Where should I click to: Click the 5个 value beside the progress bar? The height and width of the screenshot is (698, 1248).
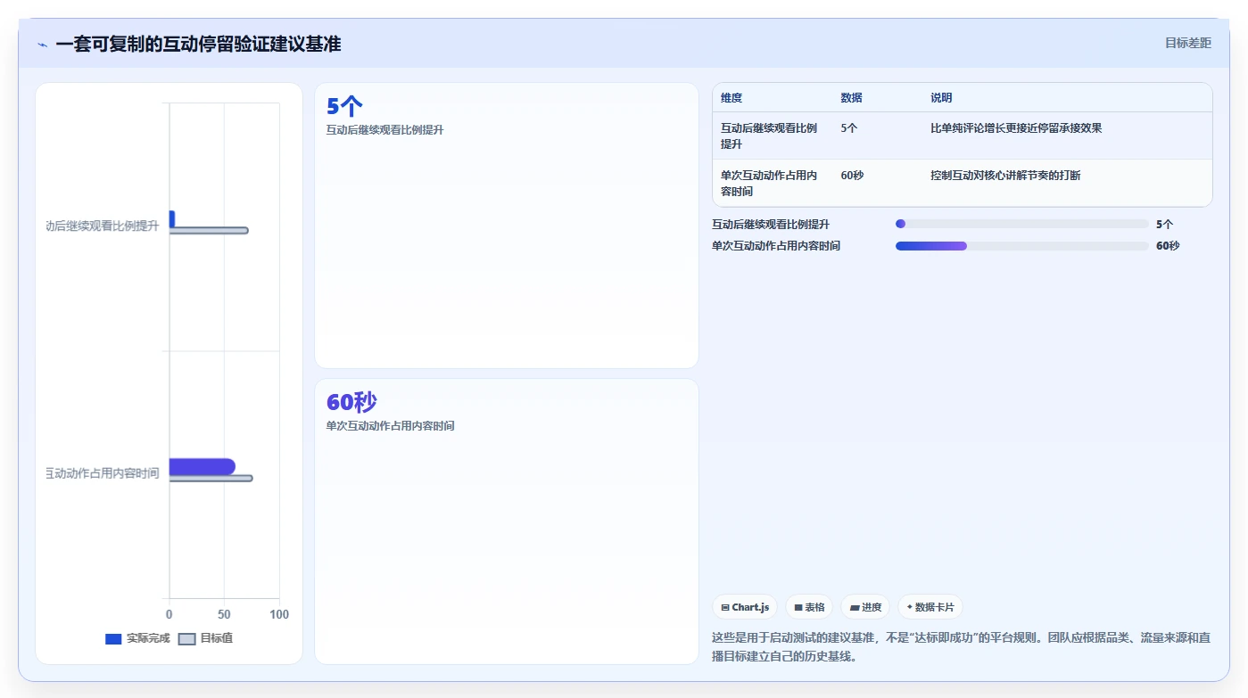click(1164, 225)
